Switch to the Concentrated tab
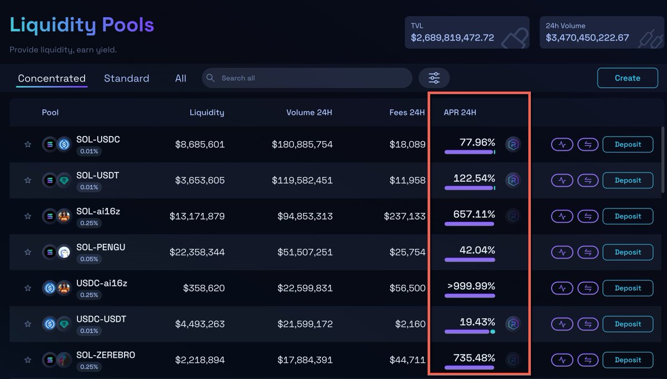Screen dimensions: 667x379 [x=52, y=78]
